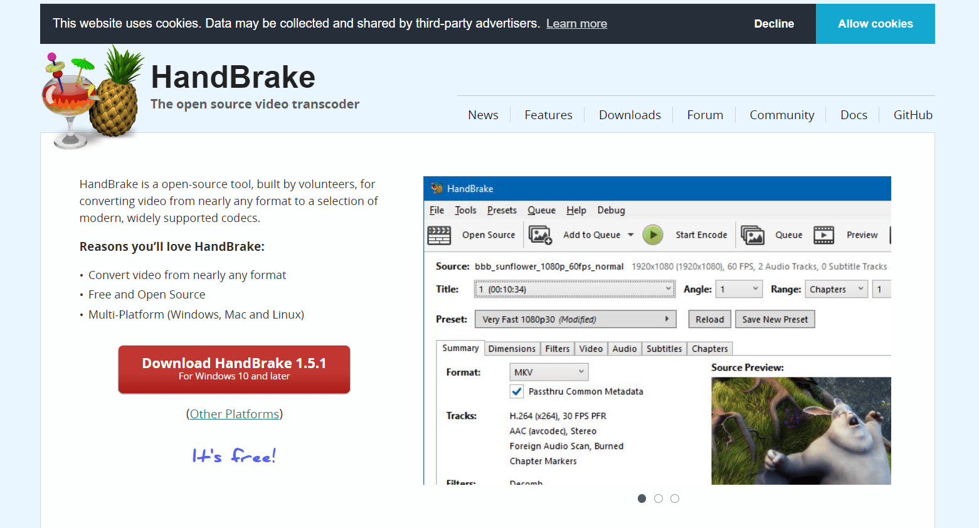Viewport: 979px width, 528px height.
Task: Open the Debug menu
Action: coord(611,210)
